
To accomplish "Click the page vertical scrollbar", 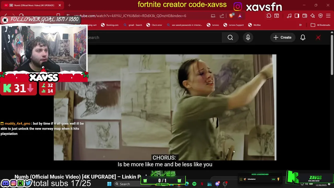I will 332,55.
